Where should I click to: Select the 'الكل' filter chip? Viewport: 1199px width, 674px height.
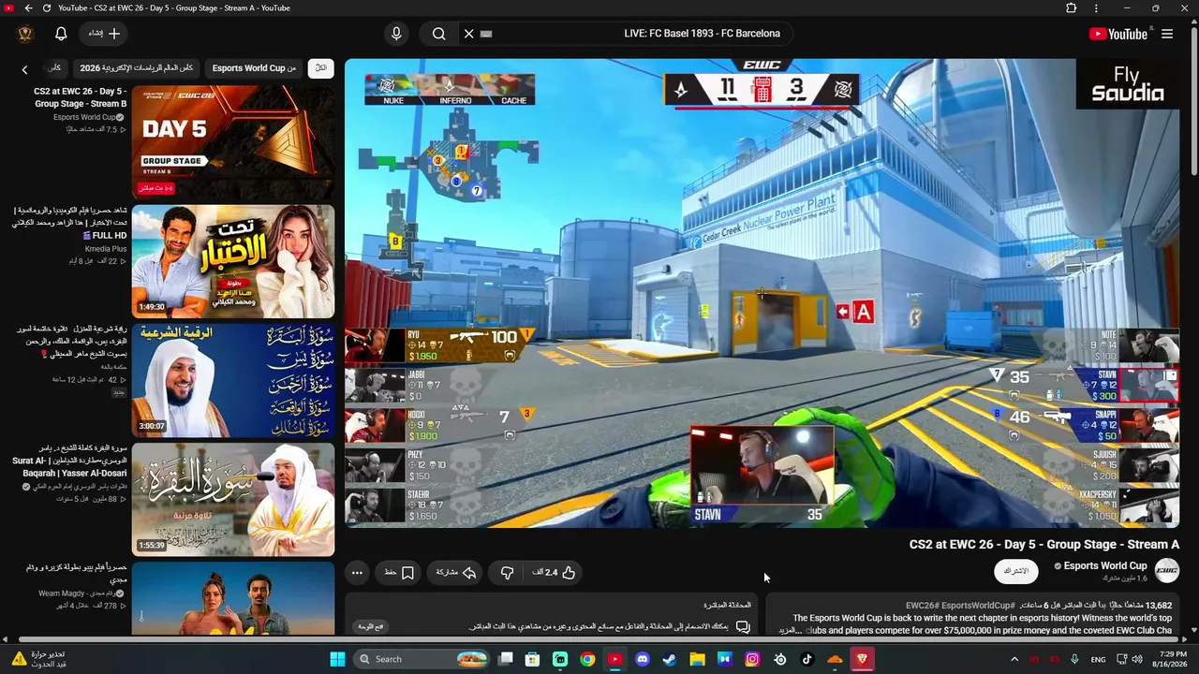tap(321, 68)
